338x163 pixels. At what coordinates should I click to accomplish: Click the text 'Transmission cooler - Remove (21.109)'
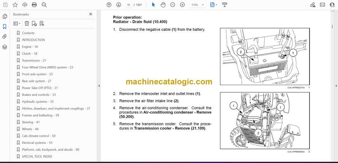point(170,129)
